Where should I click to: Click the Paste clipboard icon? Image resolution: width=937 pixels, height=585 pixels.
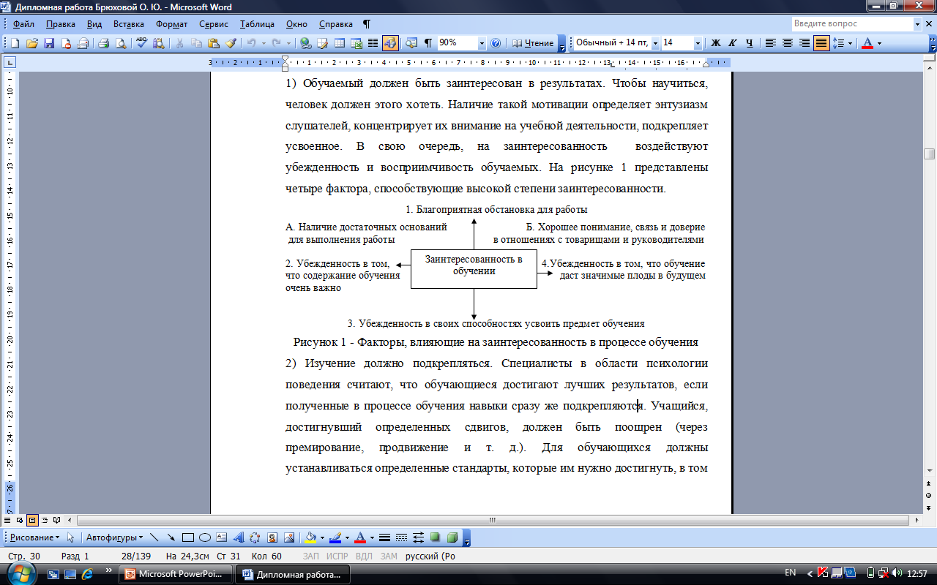213,43
